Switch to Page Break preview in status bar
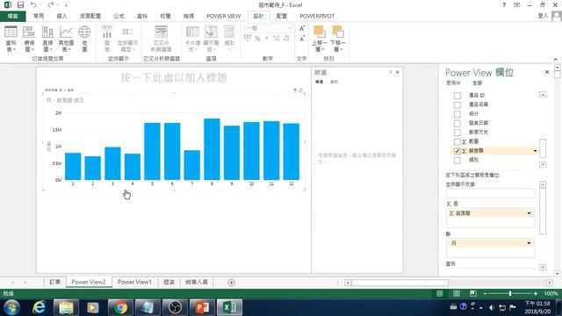This screenshot has height=316, width=562. (473, 293)
